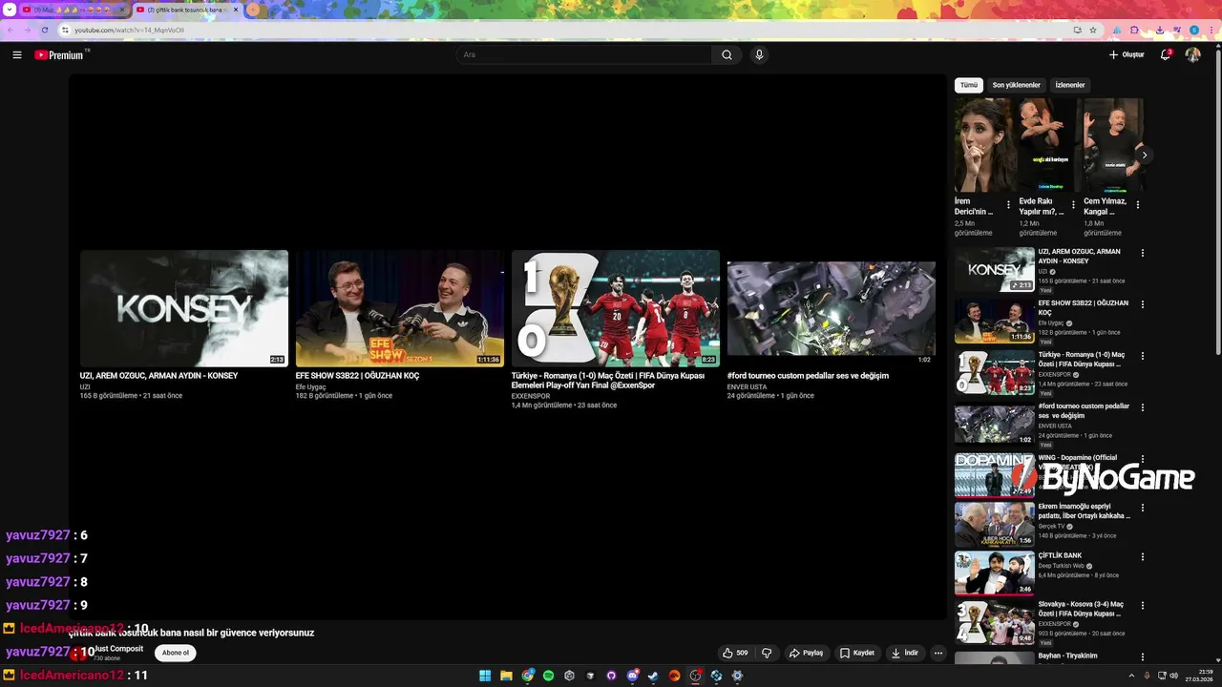Open the KONSEY end-screen video thumbnail

click(x=184, y=308)
